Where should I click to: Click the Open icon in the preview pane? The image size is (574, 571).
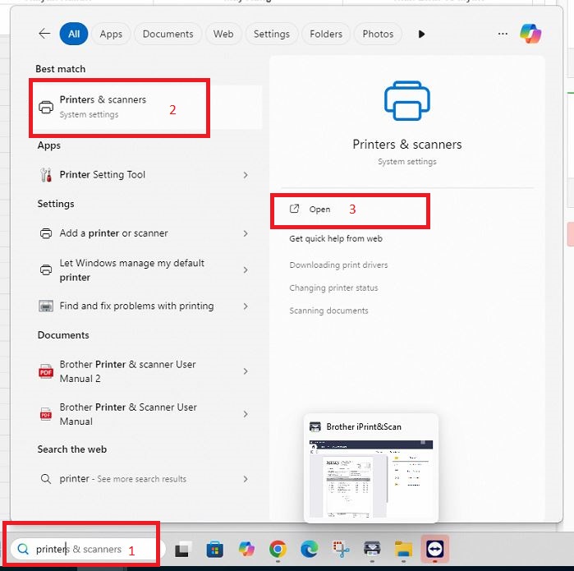[x=294, y=209]
